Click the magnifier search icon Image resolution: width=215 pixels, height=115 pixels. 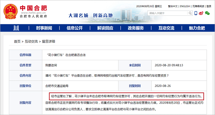coord(190,13)
